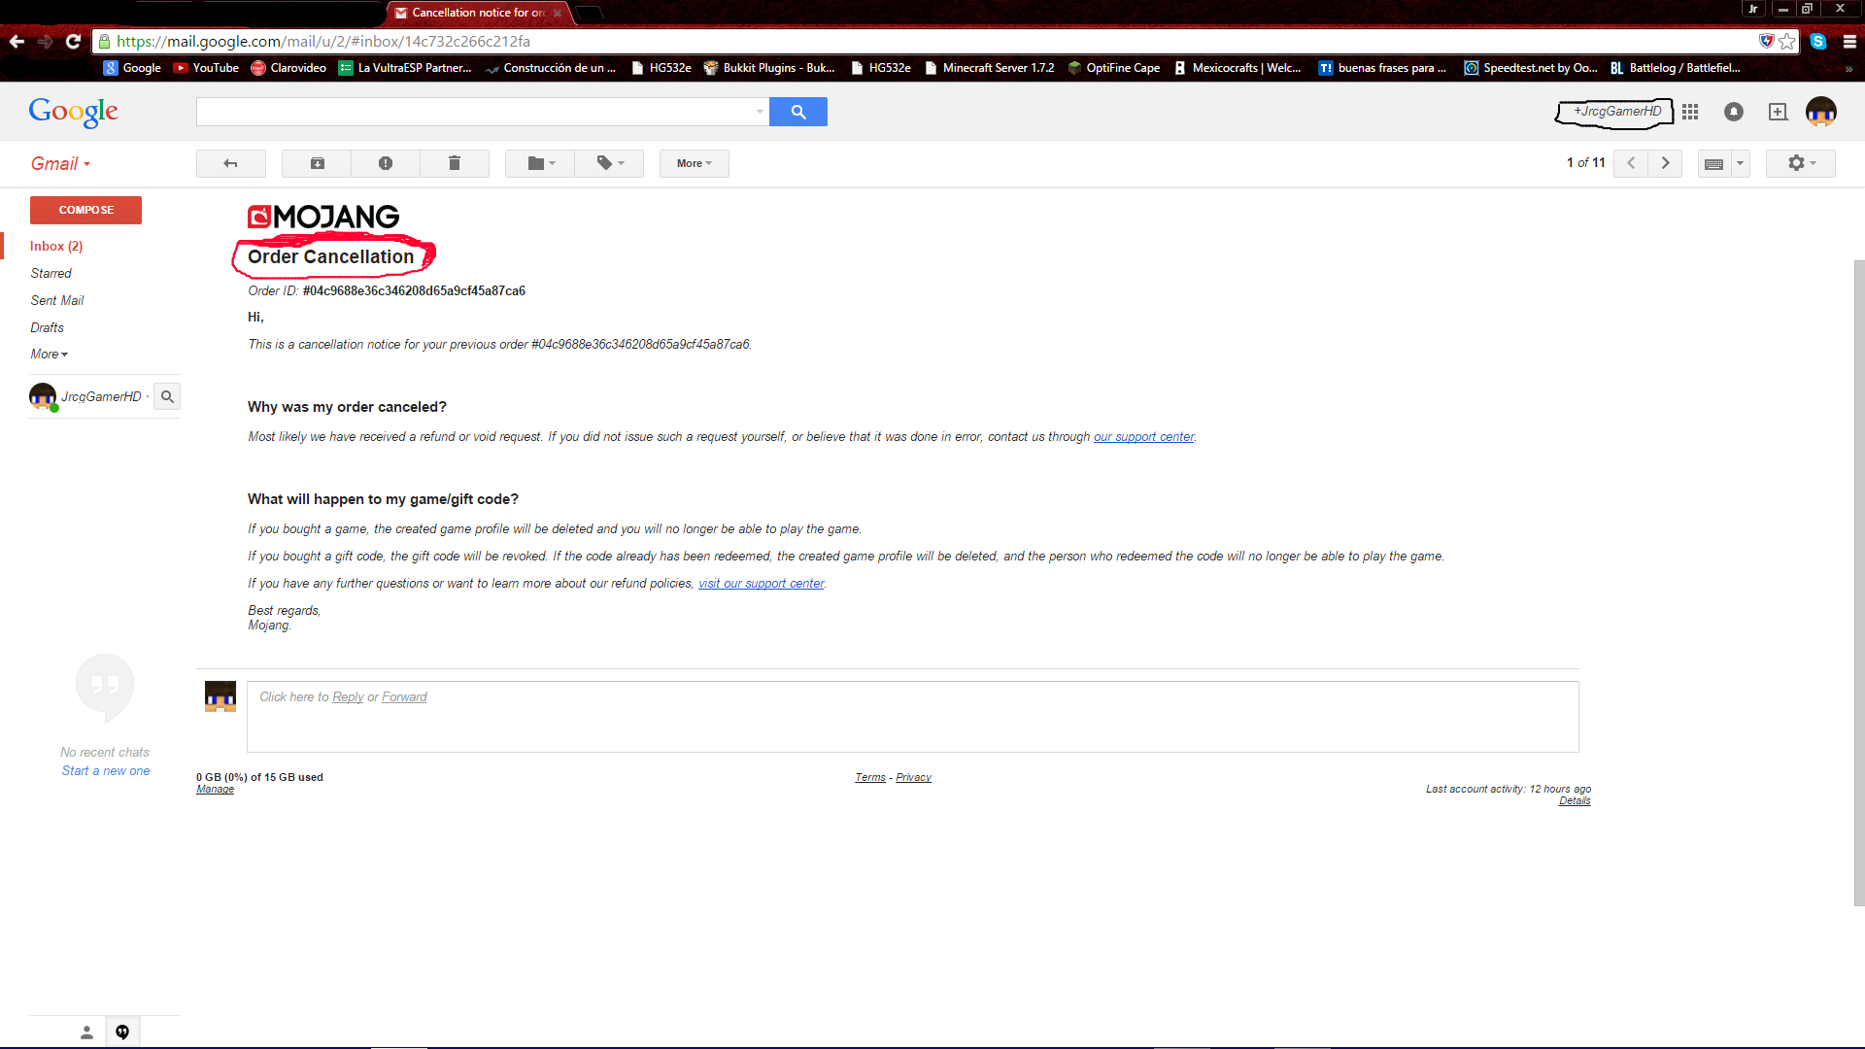Select the Cancellation notice browser tab
Image resolution: width=1865 pixels, height=1049 pixels.
click(478, 13)
